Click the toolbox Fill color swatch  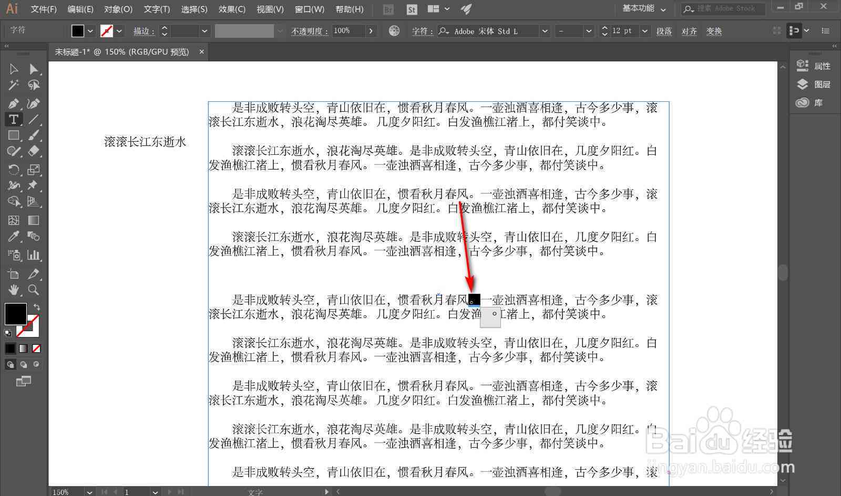click(x=15, y=314)
